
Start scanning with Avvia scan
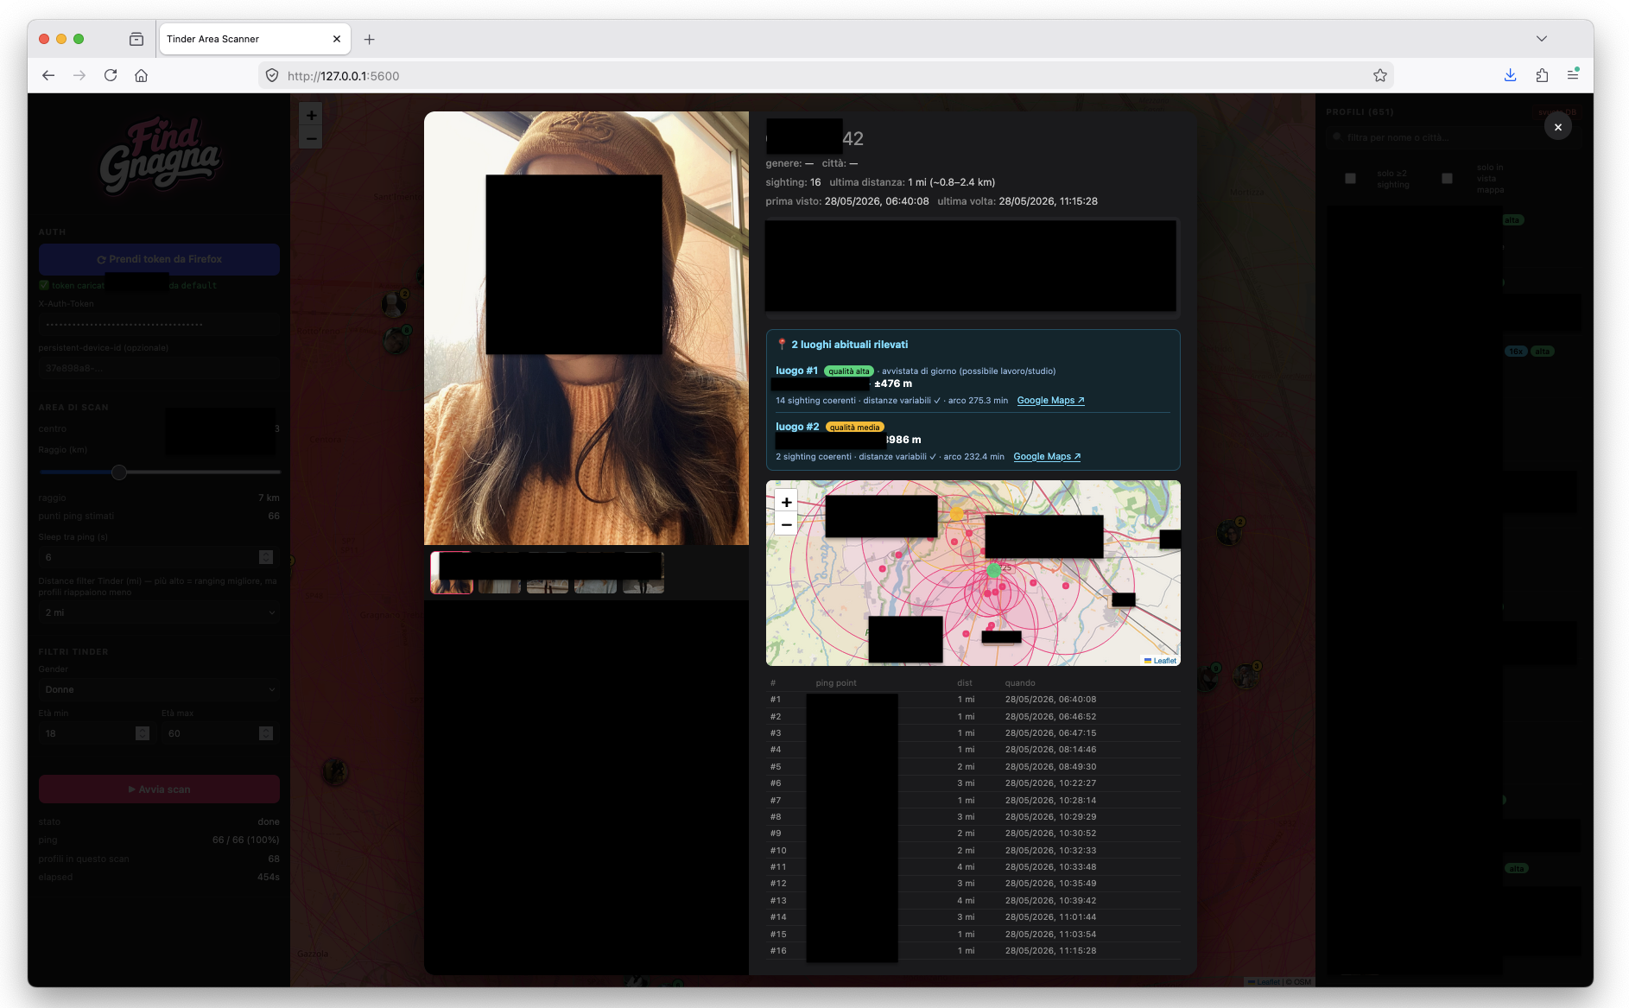tap(159, 789)
